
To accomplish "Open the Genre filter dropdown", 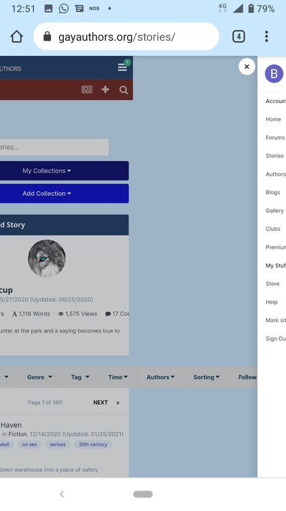I will (x=39, y=377).
